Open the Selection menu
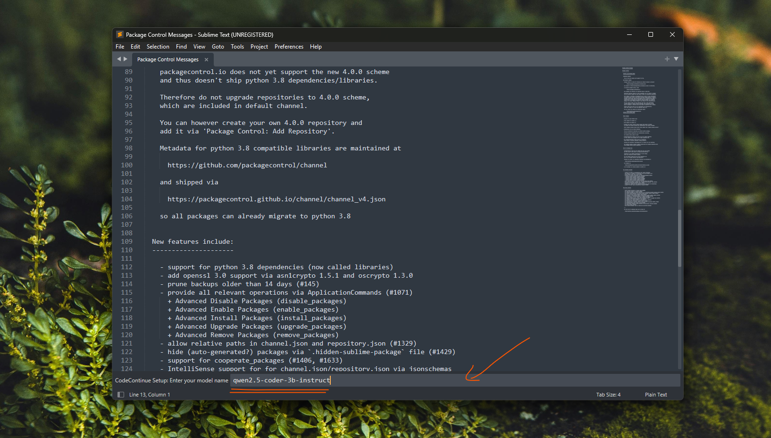Image resolution: width=771 pixels, height=438 pixels. tap(158, 46)
